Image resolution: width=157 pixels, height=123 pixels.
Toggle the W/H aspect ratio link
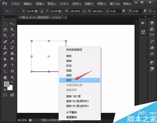(84, 11)
